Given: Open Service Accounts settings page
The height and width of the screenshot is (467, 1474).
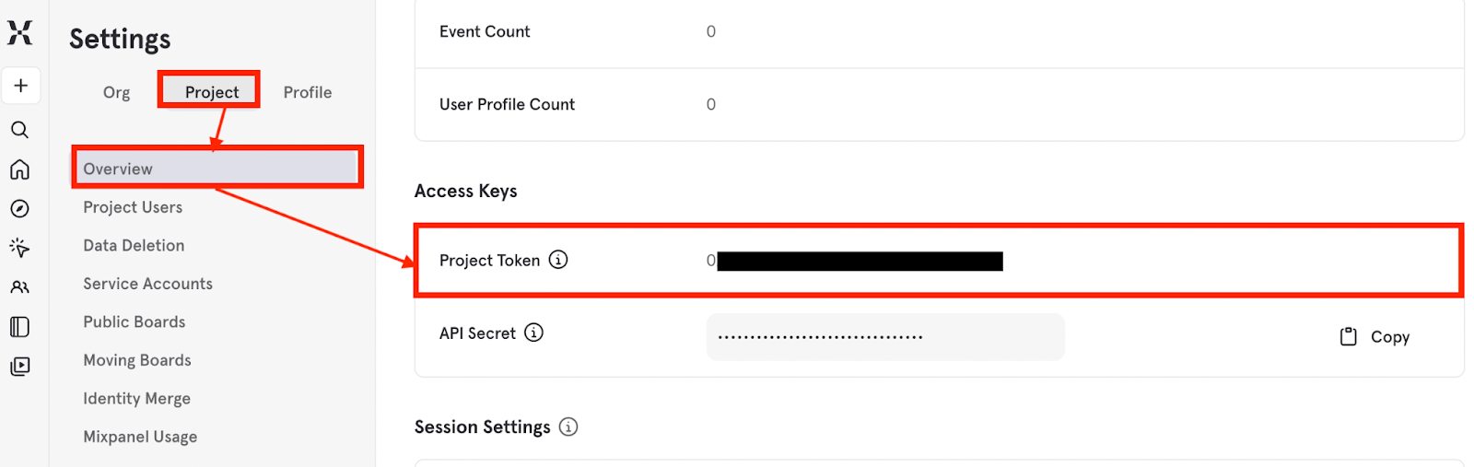Looking at the screenshot, I should tap(147, 284).
